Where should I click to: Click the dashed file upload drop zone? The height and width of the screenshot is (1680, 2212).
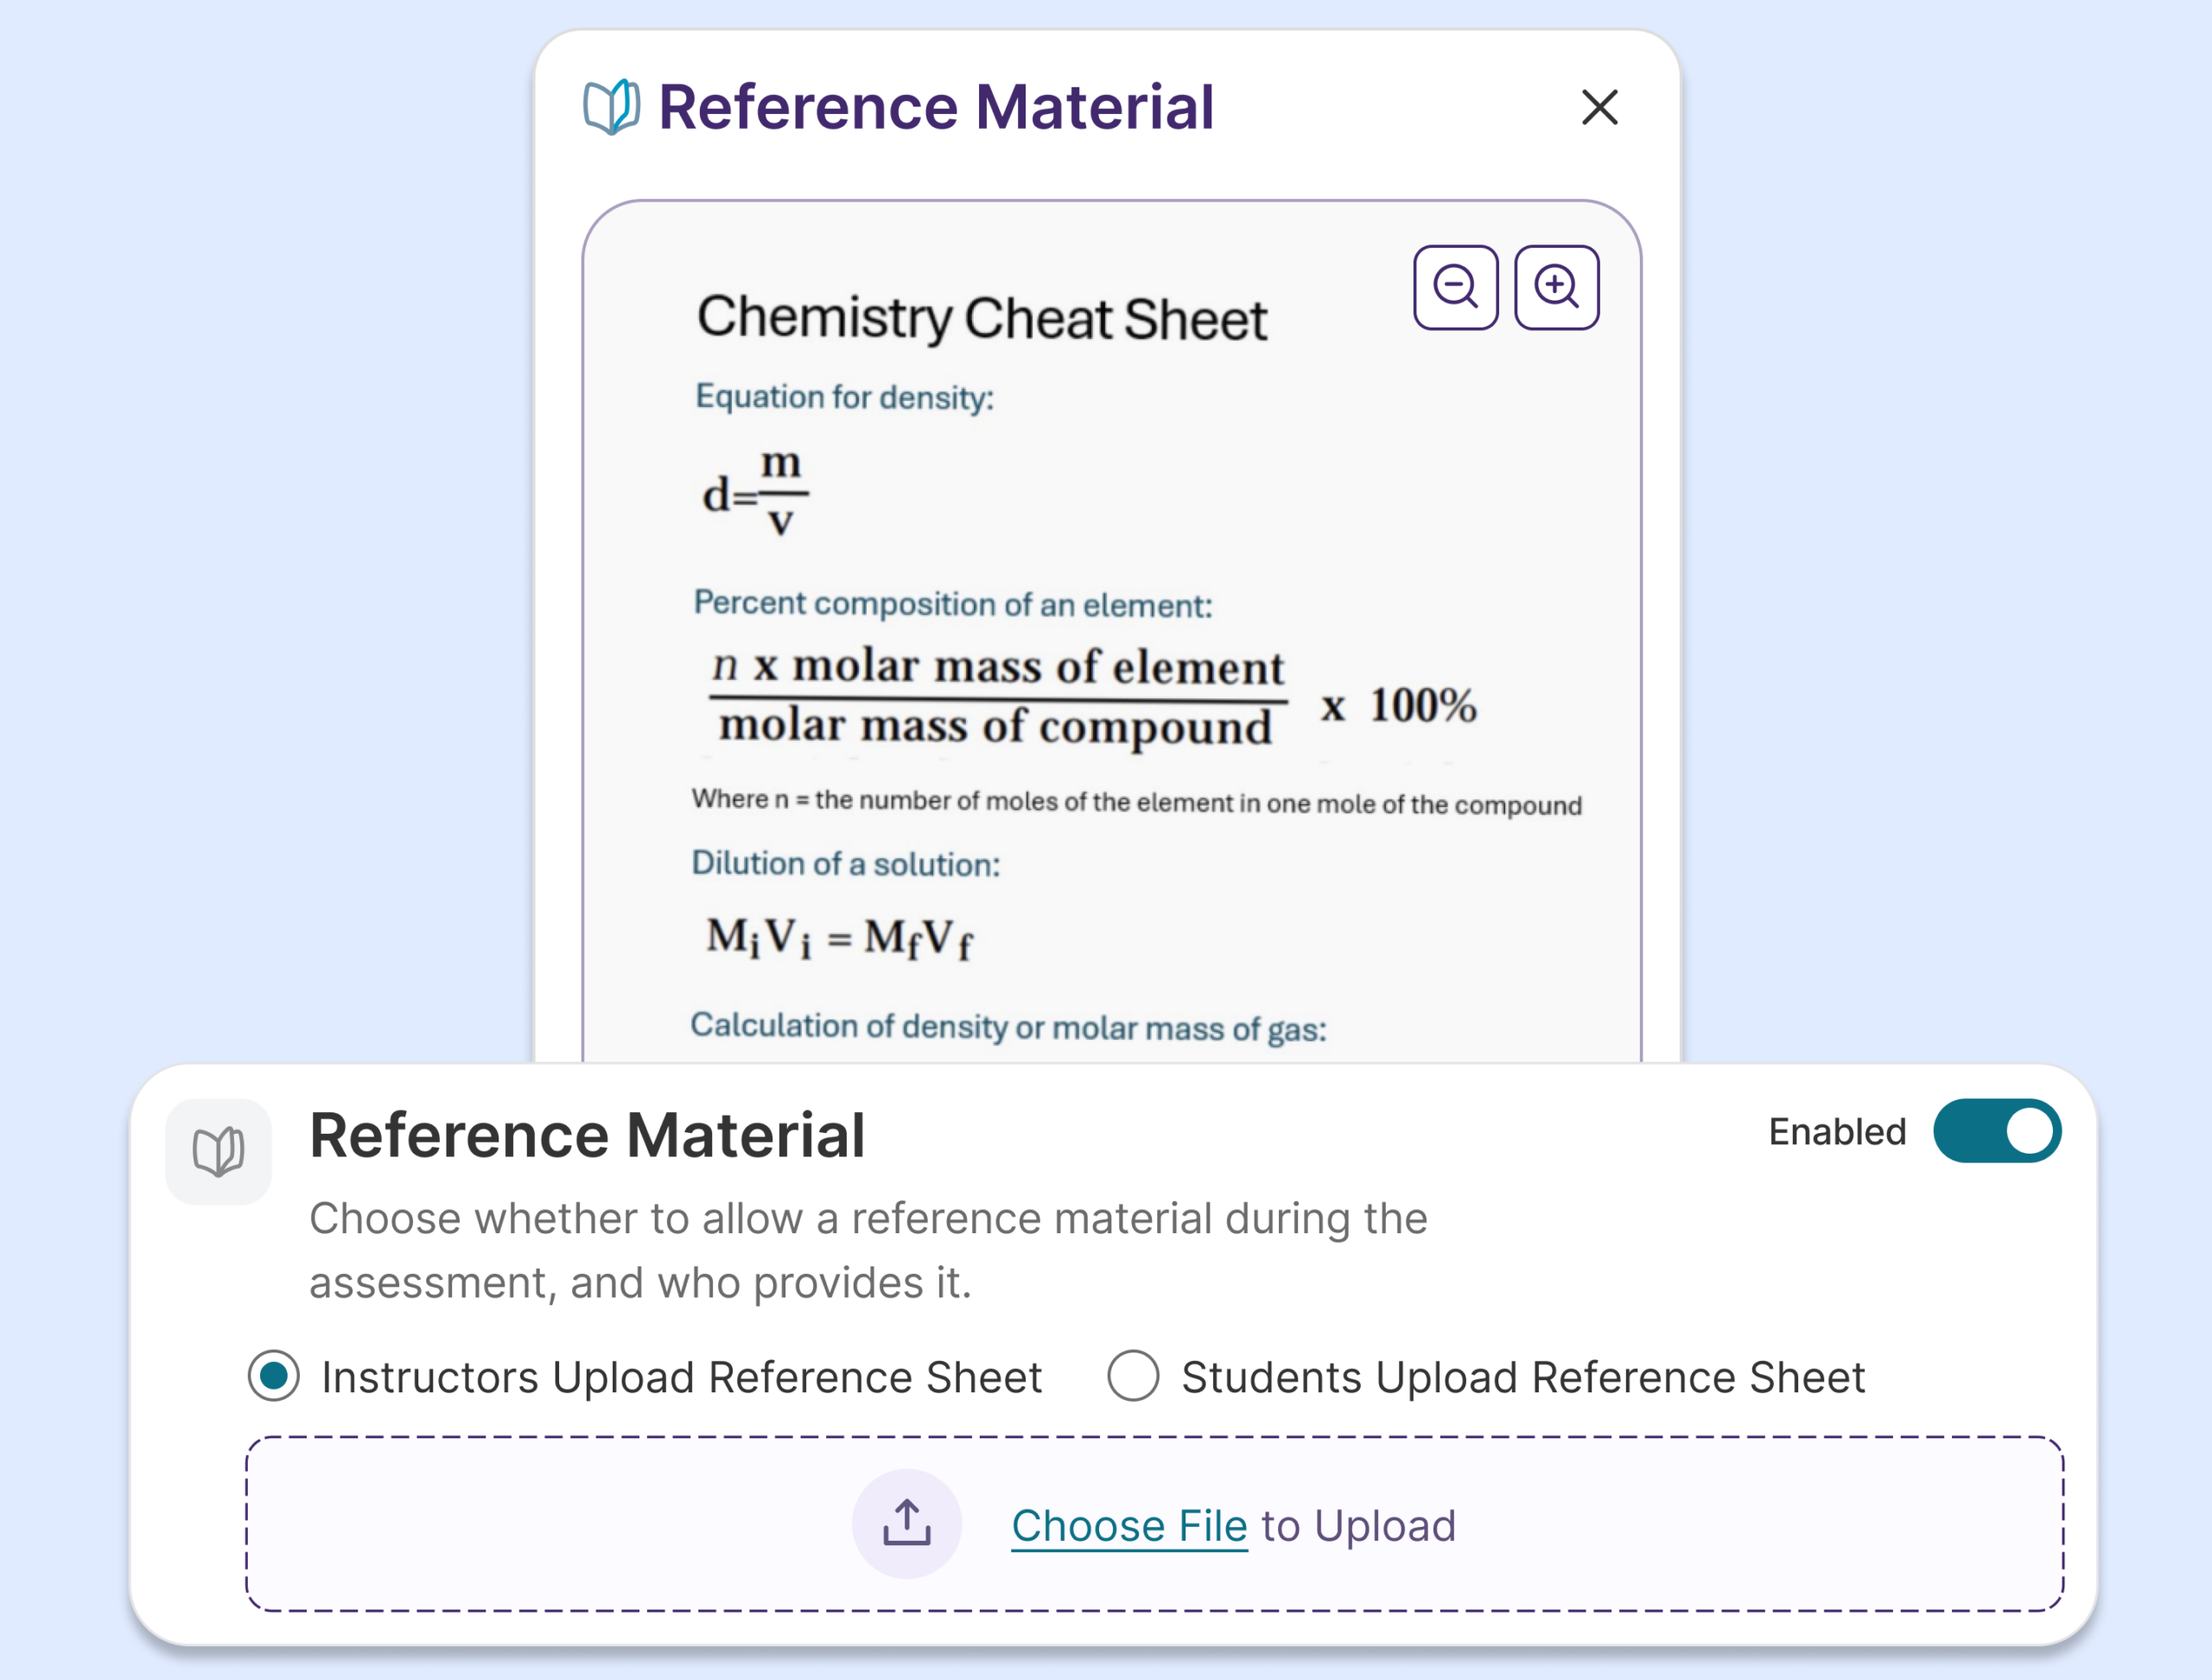click(x=1155, y=1524)
